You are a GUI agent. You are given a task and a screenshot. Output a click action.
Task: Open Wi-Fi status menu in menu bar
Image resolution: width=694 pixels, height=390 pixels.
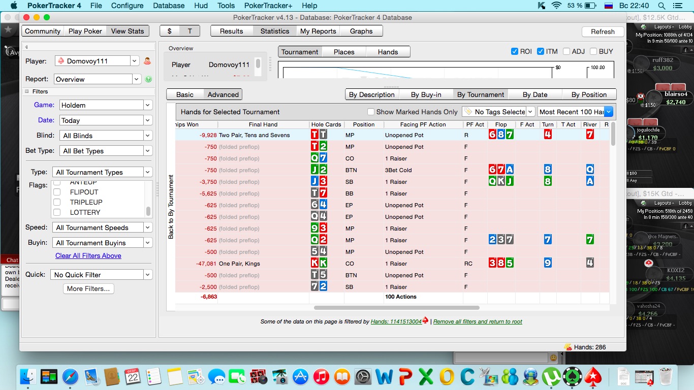[556, 6]
